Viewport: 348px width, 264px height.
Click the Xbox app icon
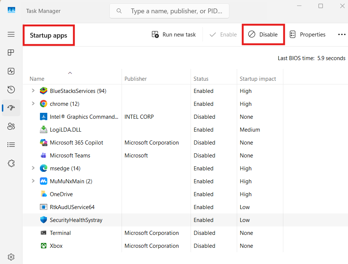pyautogui.click(x=44, y=246)
